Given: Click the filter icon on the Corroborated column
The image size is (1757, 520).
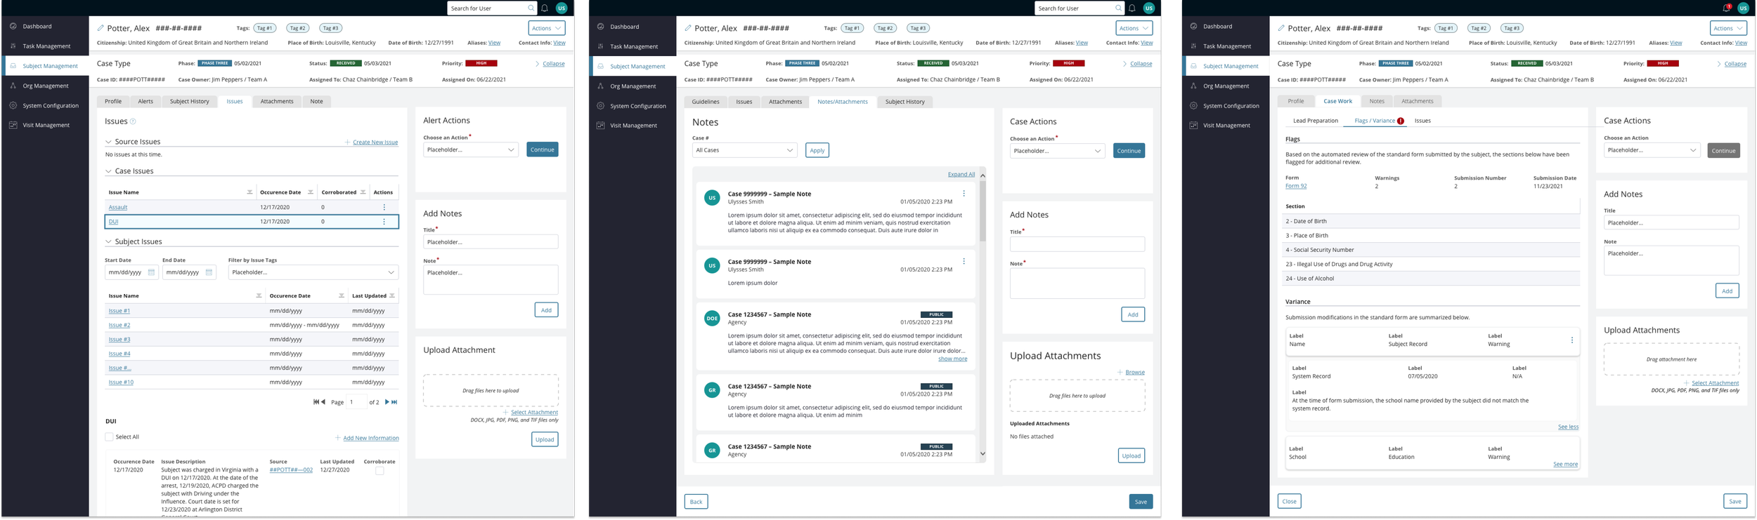Looking at the screenshot, I should [363, 192].
